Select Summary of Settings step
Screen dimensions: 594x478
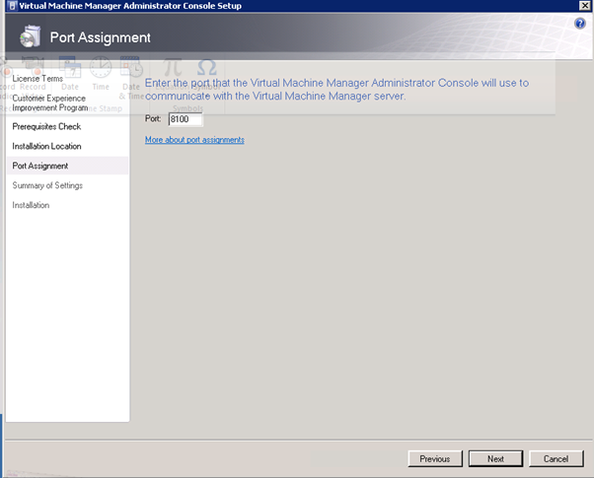click(x=47, y=185)
